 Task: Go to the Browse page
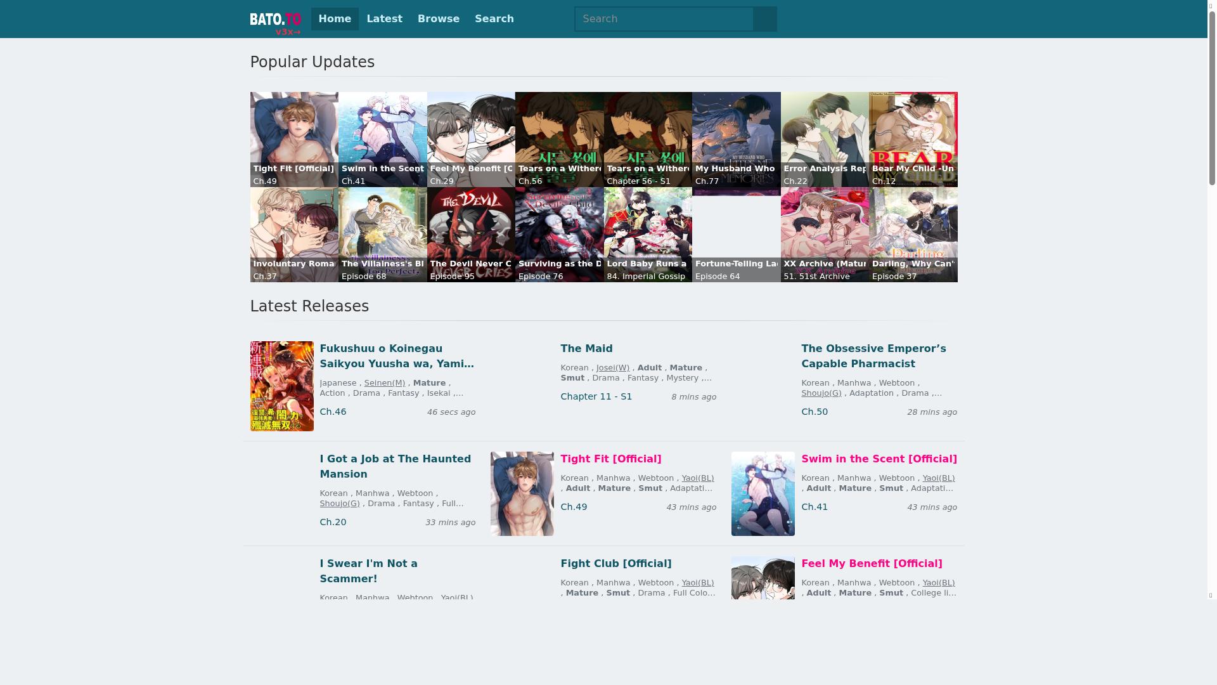(x=438, y=19)
